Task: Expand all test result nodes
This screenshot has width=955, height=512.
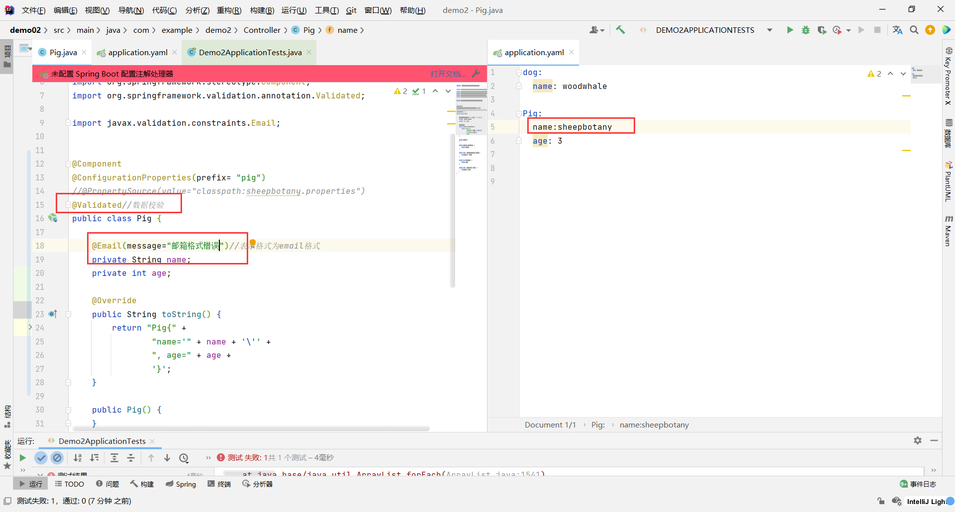Action: click(x=114, y=458)
